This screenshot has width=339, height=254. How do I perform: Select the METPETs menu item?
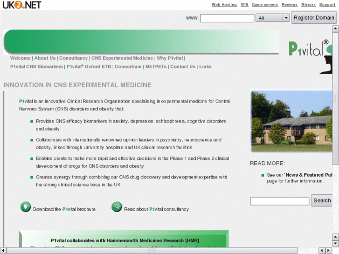point(156,67)
